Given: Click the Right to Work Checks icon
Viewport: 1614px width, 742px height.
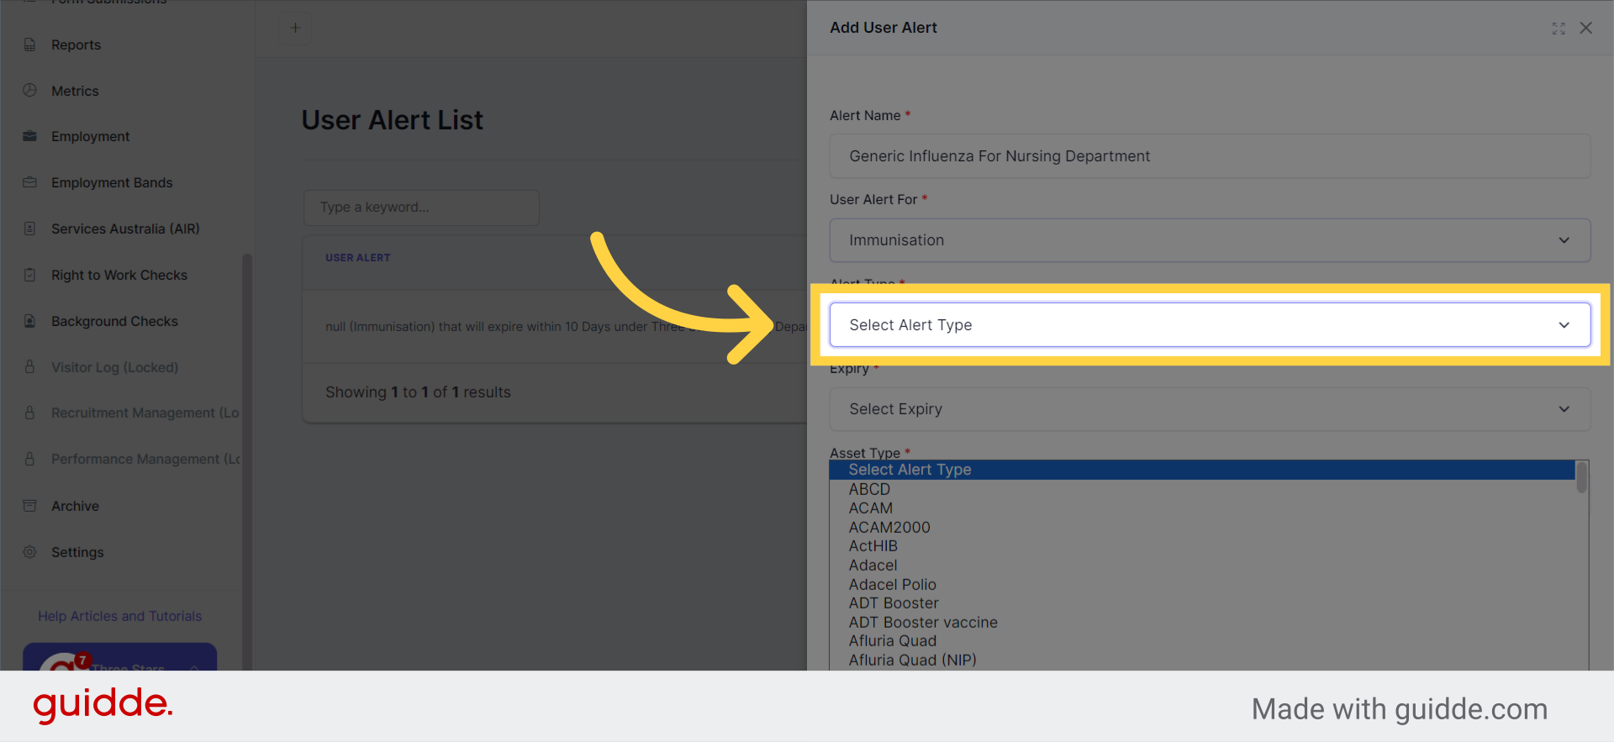Looking at the screenshot, I should pos(30,275).
